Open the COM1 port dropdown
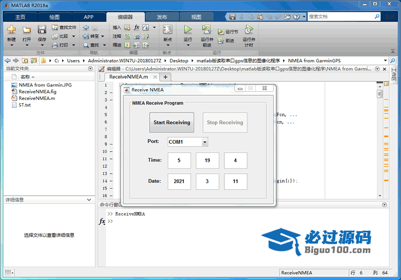401x280 pixels. [x=205, y=142]
